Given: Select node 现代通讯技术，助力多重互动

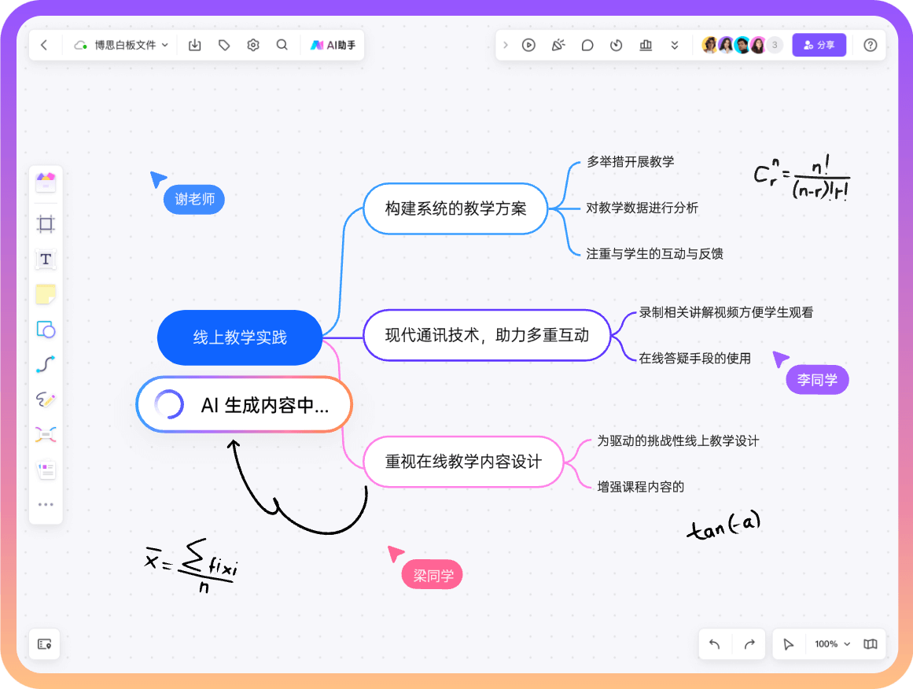Looking at the screenshot, I should 487,335.
